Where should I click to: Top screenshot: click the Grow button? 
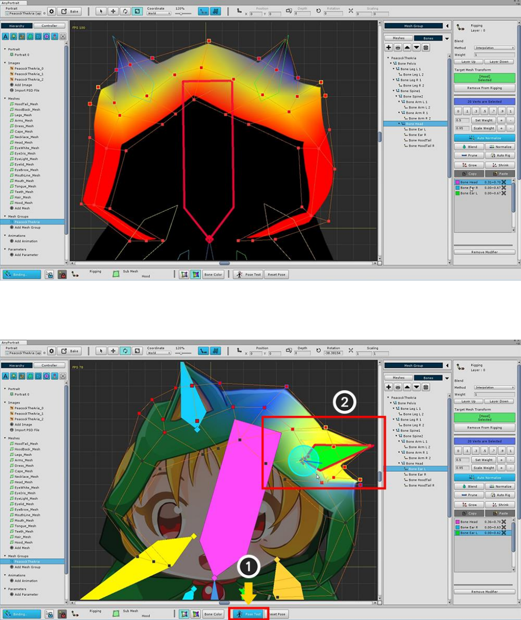click(469, 165)
